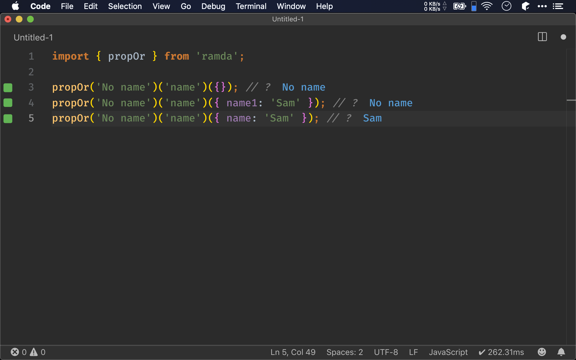Click name1 property on line 4
This screenshot has height=360, width=576.
[x=242, y=103]
